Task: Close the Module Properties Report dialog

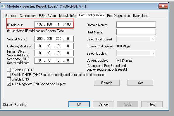Action: (x=163, y=6)
